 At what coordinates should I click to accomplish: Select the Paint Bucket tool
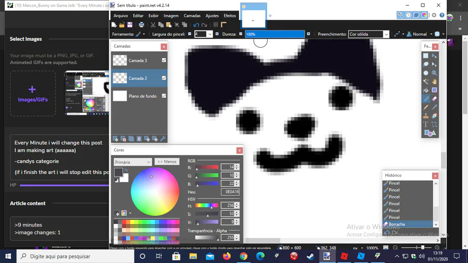click(x=425, y=90)
